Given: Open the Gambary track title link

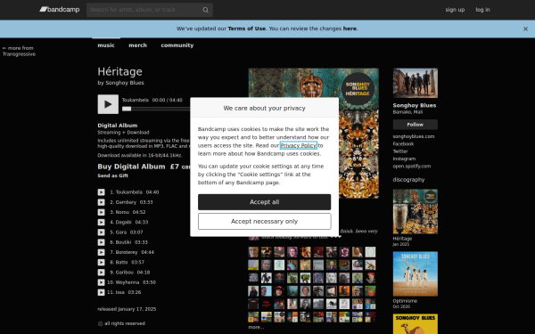Looking at the screenshot, I should [126, 202].
